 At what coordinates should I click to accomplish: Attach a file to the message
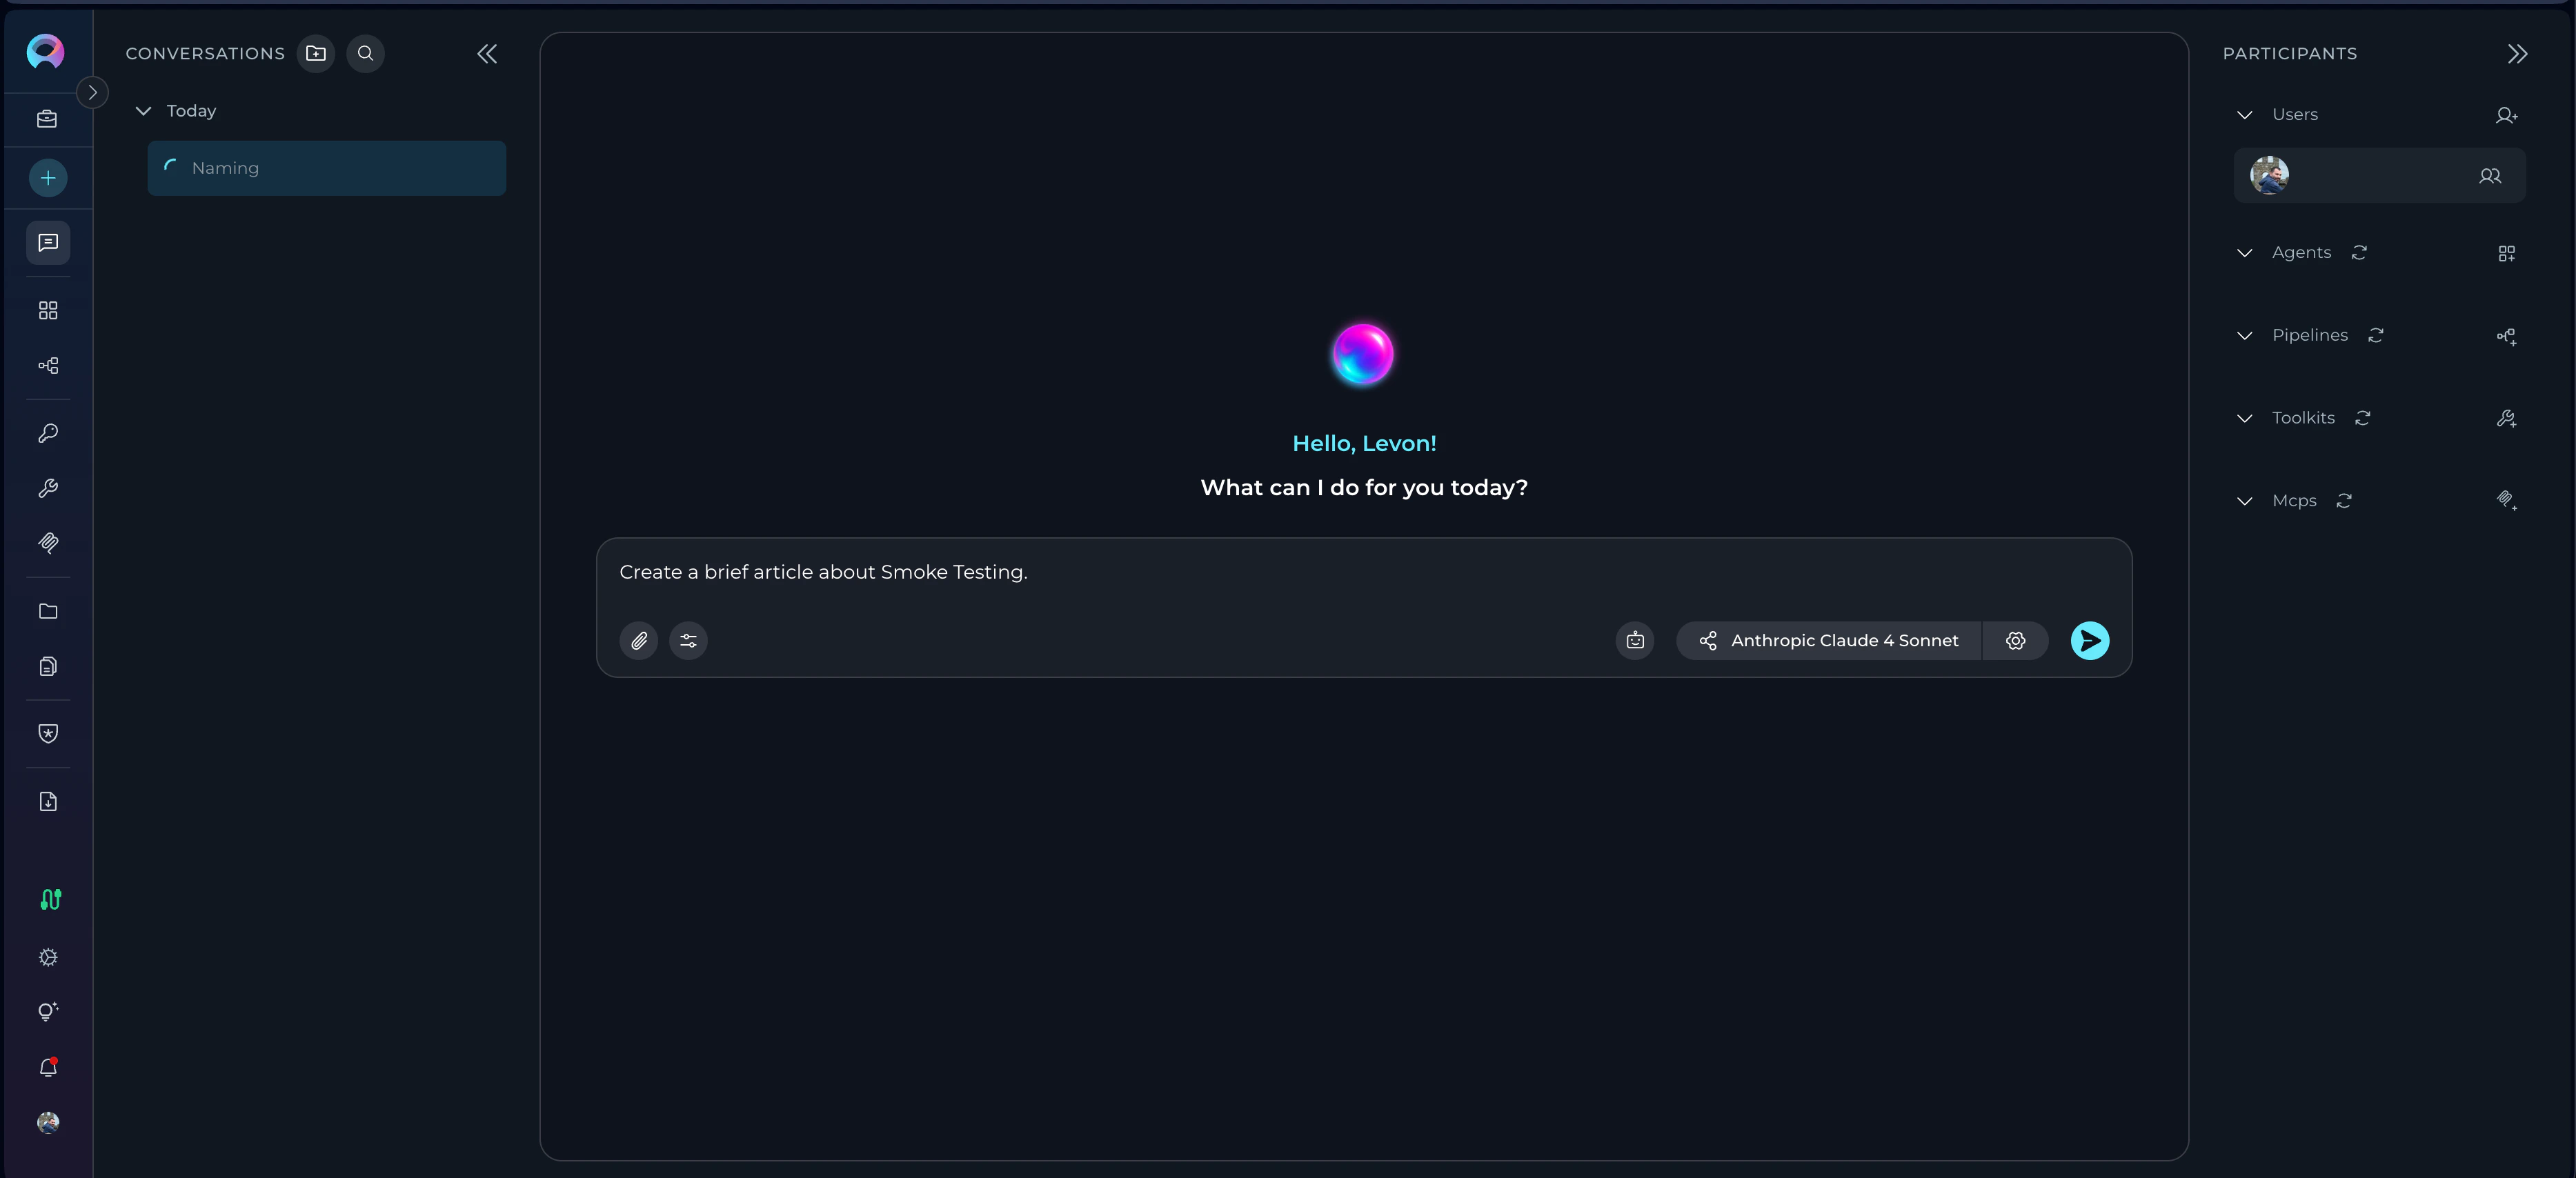638,641
